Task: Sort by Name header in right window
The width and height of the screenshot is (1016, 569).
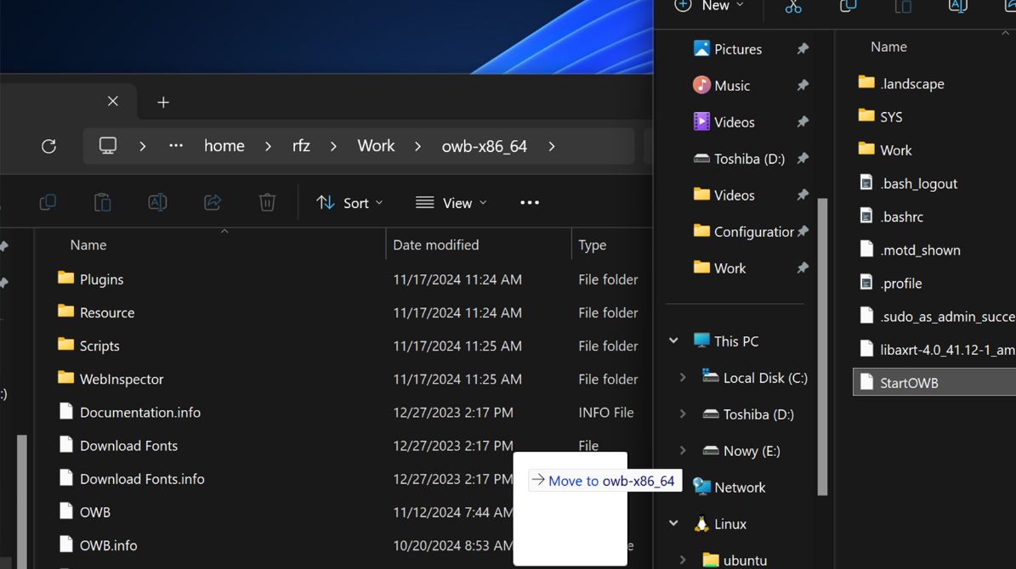Action: tap(888, 47)
